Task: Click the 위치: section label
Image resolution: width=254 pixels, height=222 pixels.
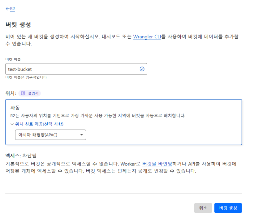Action: click(x=11, y=93)
